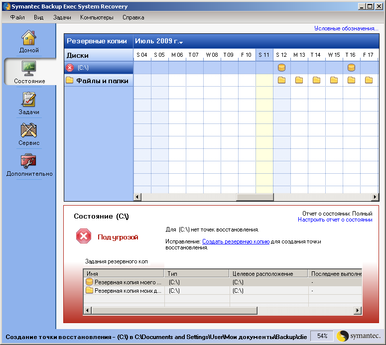
Task: Select the S 04 date column header
Action: tap(142, 55)
